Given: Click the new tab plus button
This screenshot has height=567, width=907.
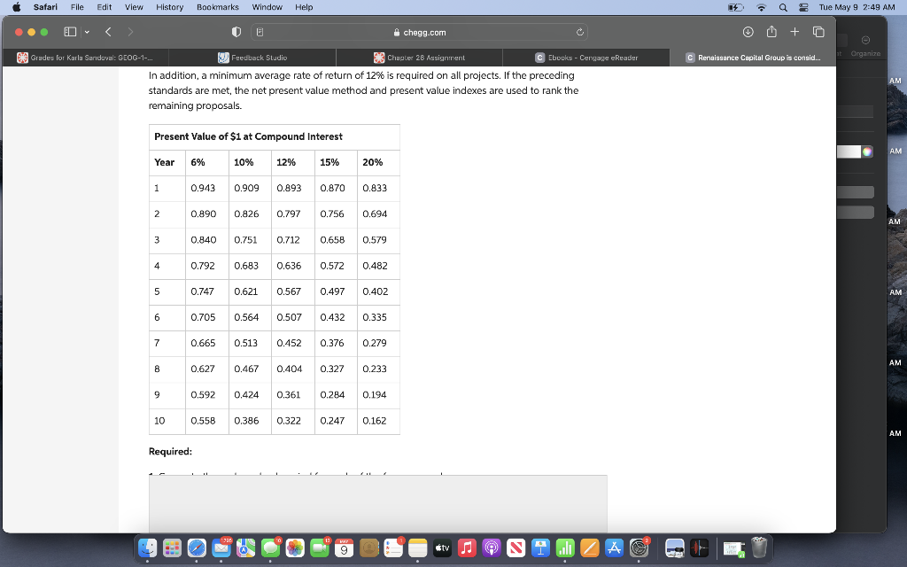Looking at the screenshot, I should (x=795, y=31).
